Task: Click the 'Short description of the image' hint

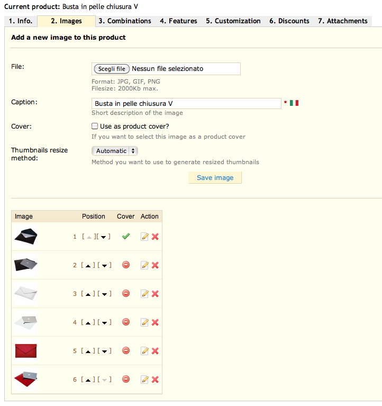Action: point(137,113)
